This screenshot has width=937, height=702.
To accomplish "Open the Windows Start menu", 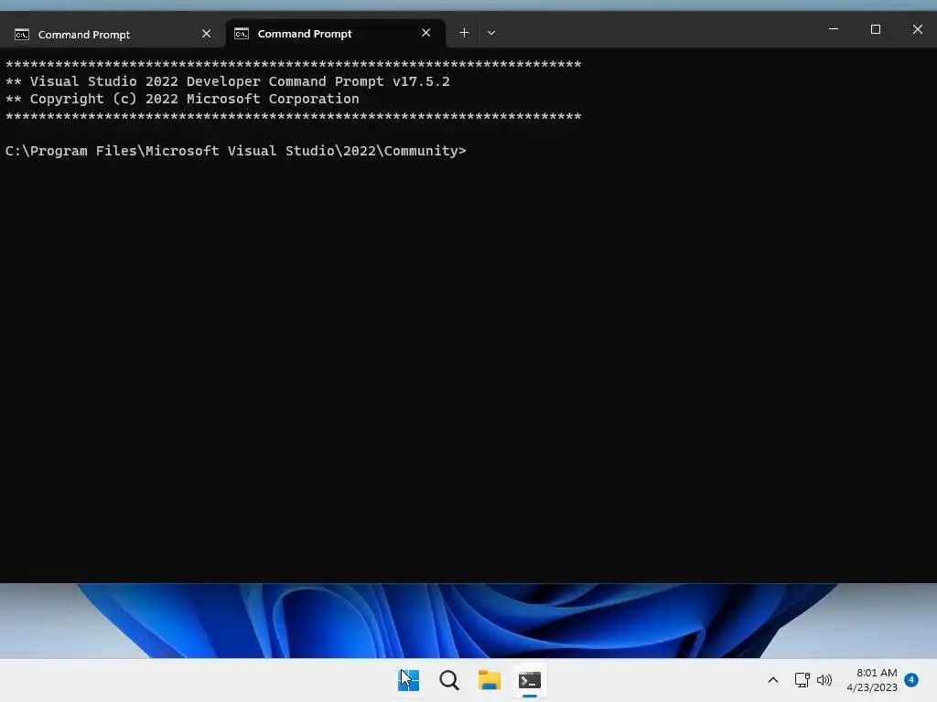I will tap(409, 680).
